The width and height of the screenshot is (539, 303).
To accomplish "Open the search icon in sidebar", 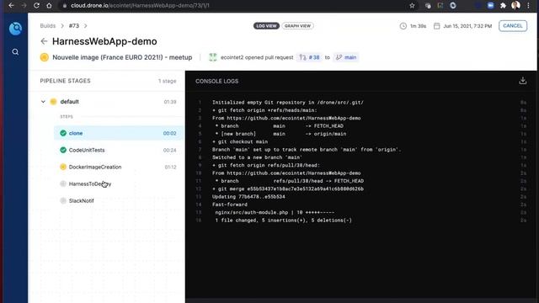I will [15, 52].
